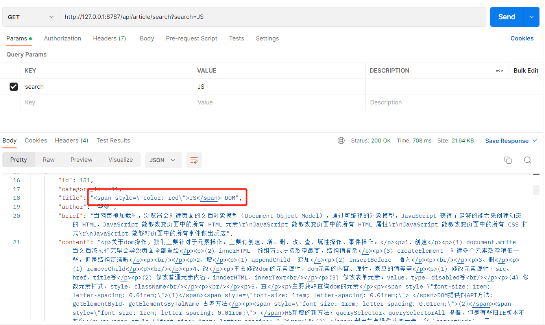Click the Status: 200 OK text
The width and height of the screenshot is (545, 325).
[371, 141]
